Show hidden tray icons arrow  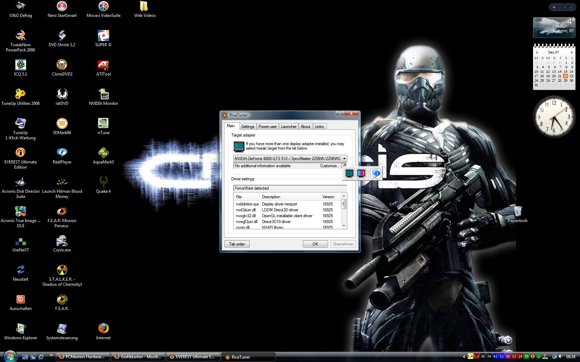click(x=464, y=356)
